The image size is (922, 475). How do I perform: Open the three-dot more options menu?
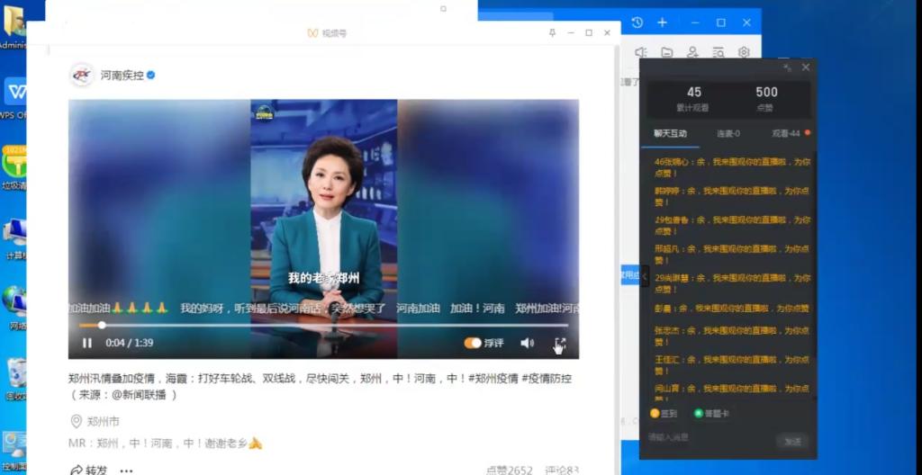pyautogui.click(x=126, y=470)
